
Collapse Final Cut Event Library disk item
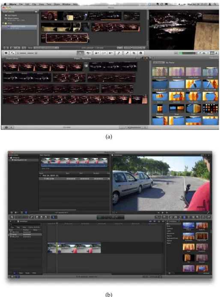(9, 157)
